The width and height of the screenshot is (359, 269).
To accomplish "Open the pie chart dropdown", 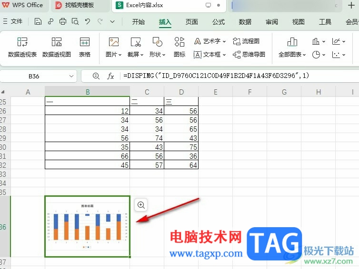I will pyautogui.click(x=319, y=55).
